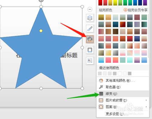Click the text box icon in floating toolbar

click(90, 61)
